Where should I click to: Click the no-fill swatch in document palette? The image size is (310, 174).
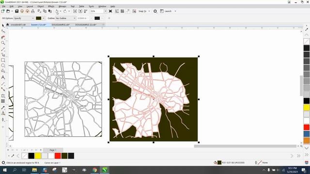pyautogui.click(x=25, y=156)
